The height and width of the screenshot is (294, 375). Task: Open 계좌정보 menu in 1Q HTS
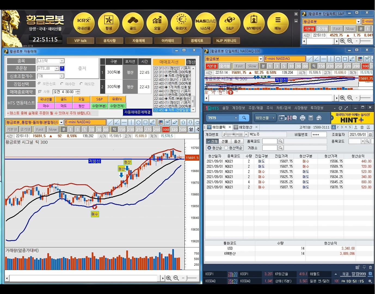[239, 108]
